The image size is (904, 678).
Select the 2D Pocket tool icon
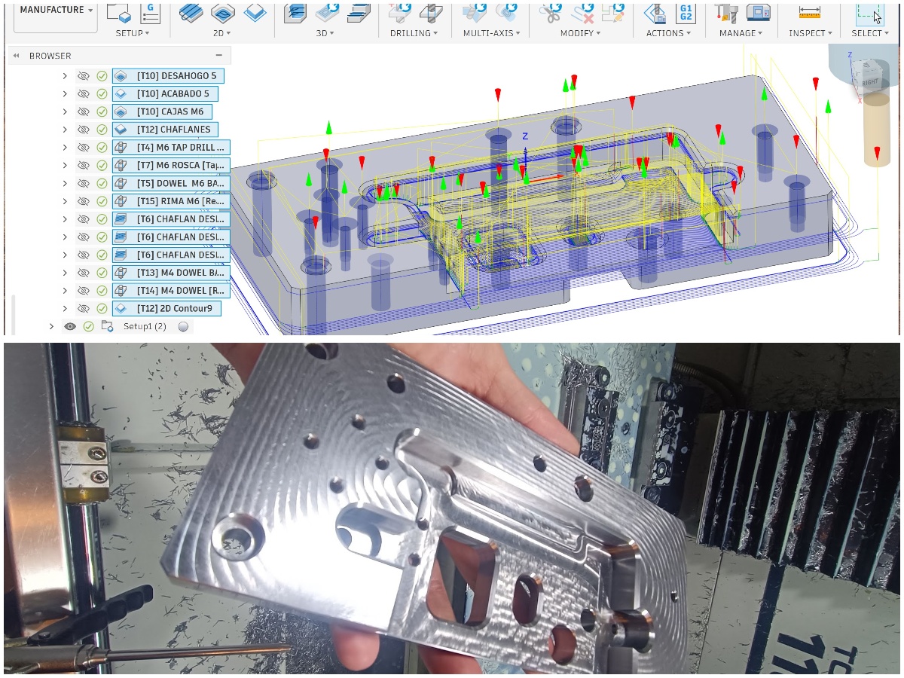223,13
